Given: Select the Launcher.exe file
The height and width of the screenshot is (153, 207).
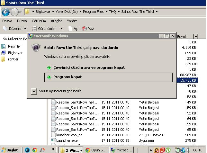Looking at the screenshot, I should pos(67,140).
